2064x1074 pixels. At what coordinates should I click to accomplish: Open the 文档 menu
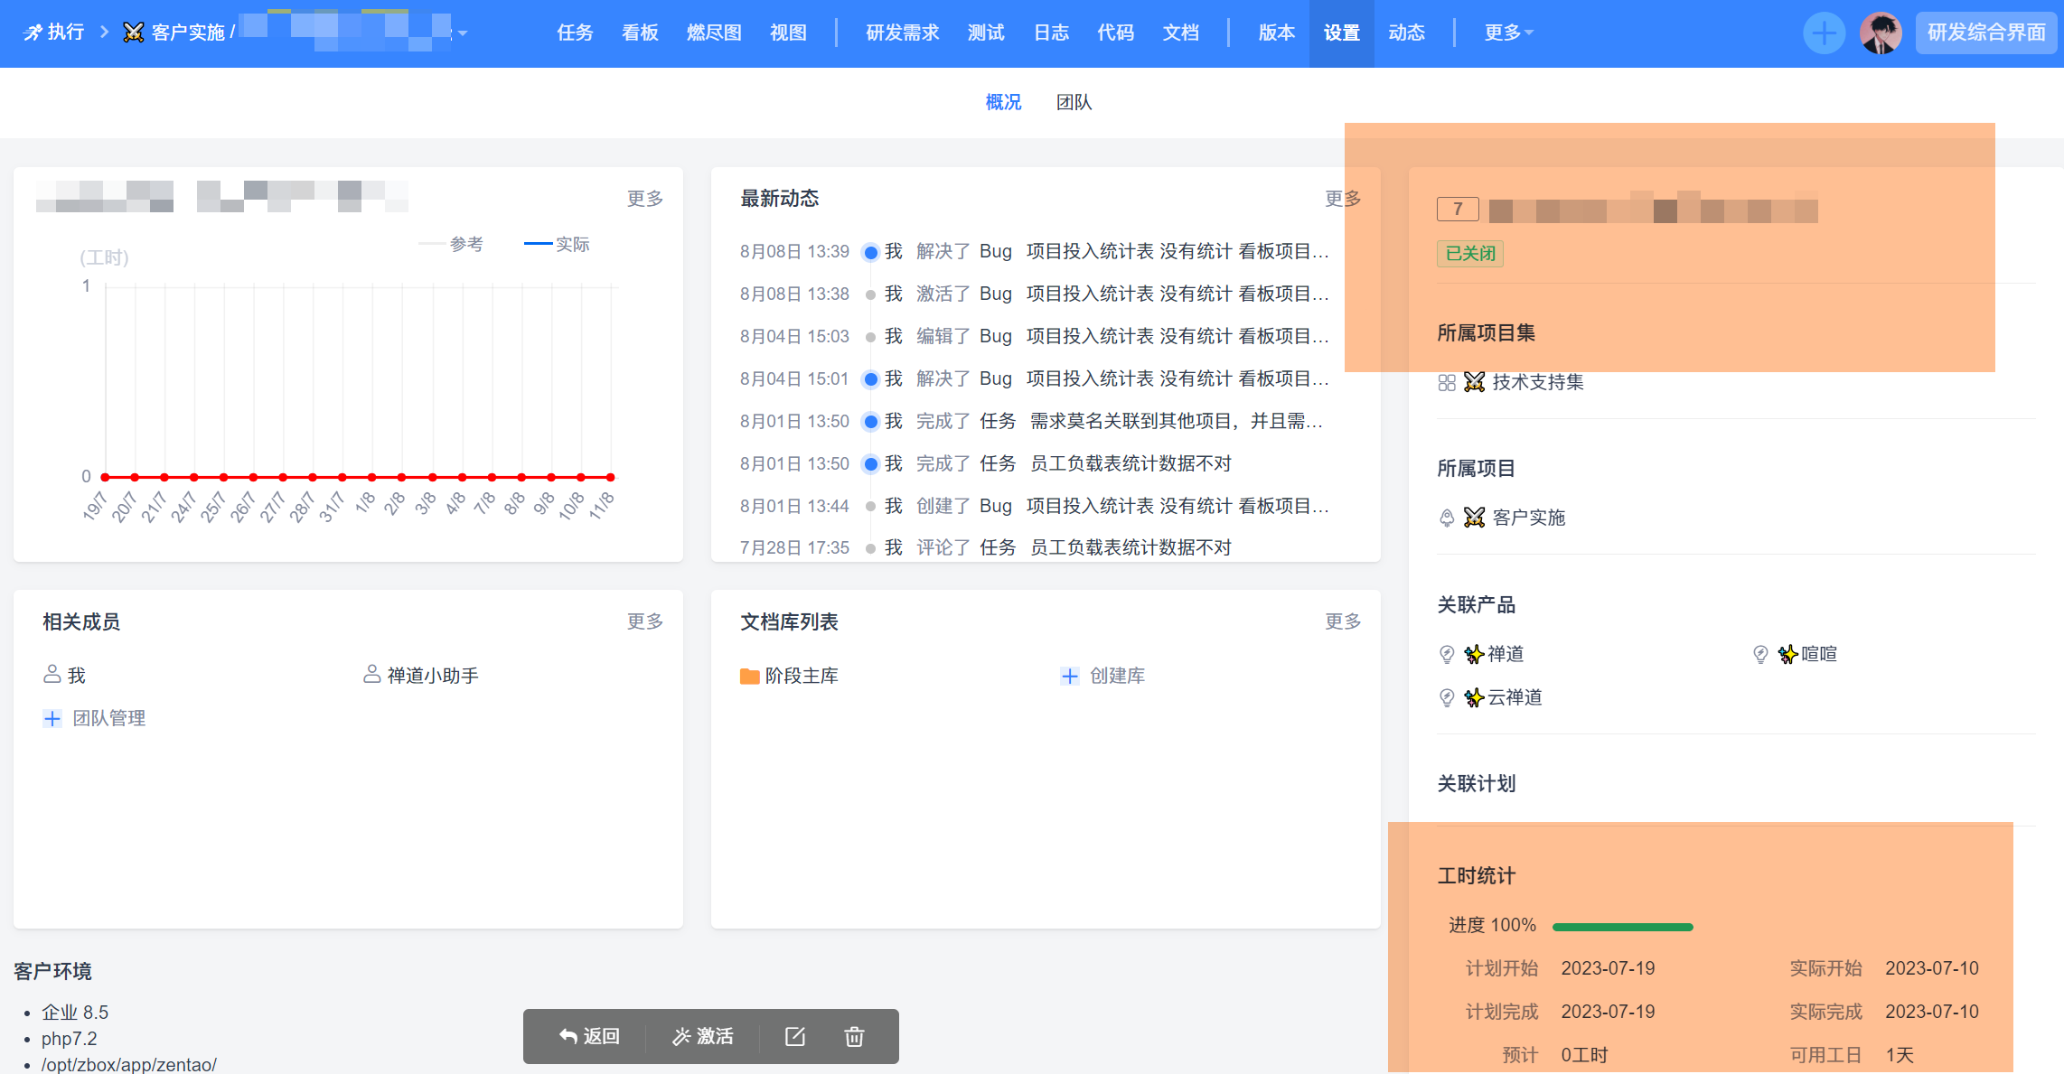coord(1180,33)
